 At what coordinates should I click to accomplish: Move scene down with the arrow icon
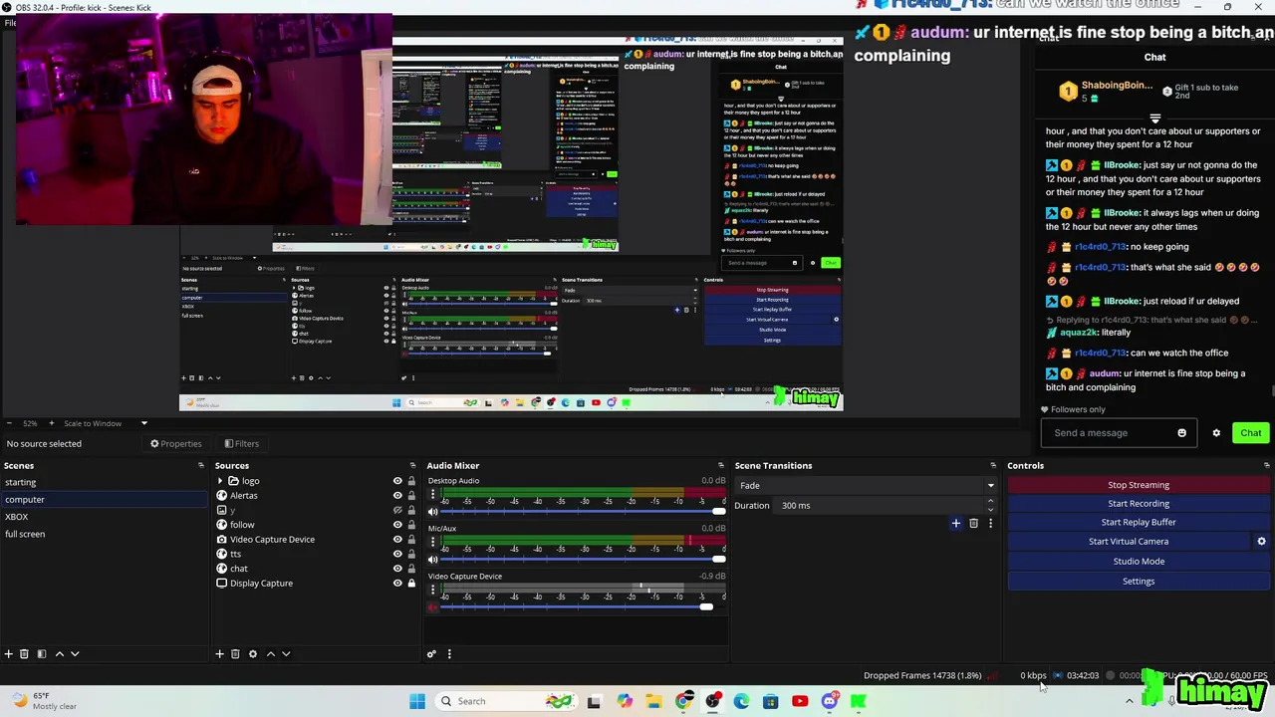[x=75, y=654]
